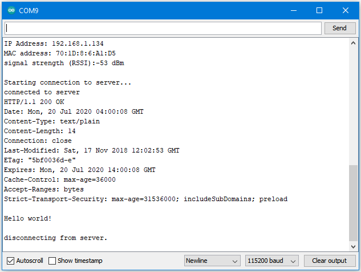Click the IP Address 192.168.1.134 line
This screenshot has height=272, width=361.
click(54, 43)
